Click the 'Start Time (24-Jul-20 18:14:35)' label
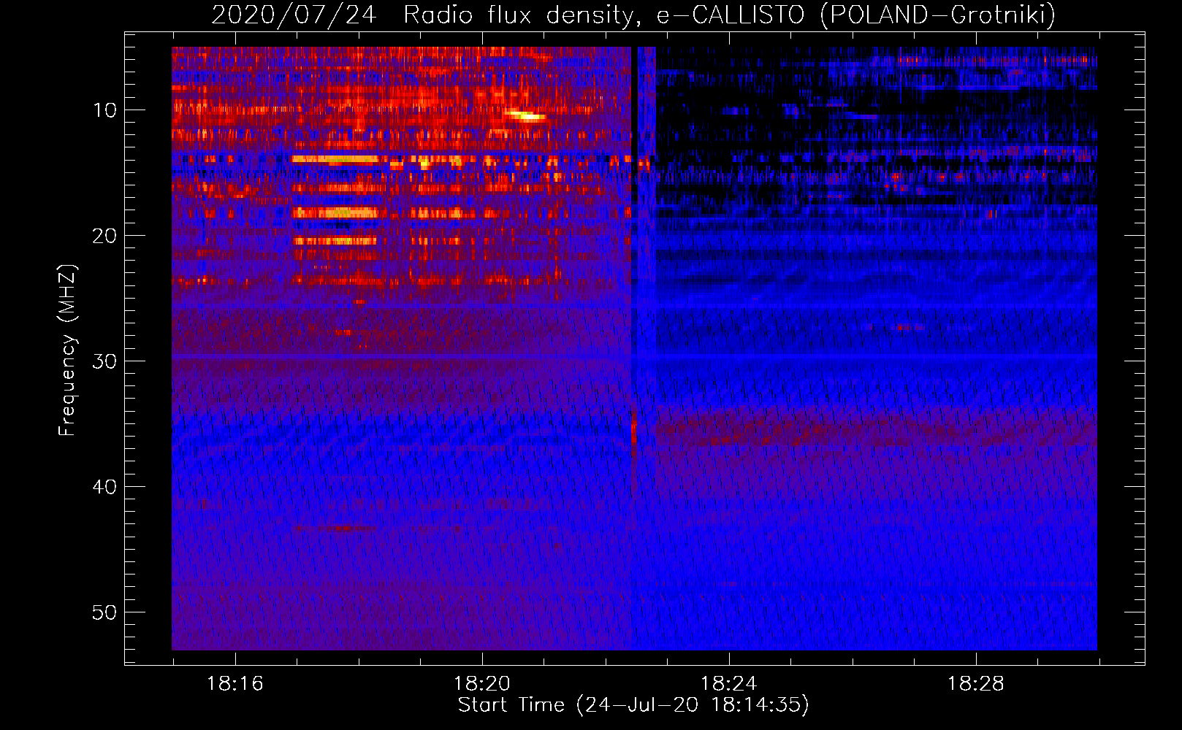The image size is (1182, 730). (633, 705)
